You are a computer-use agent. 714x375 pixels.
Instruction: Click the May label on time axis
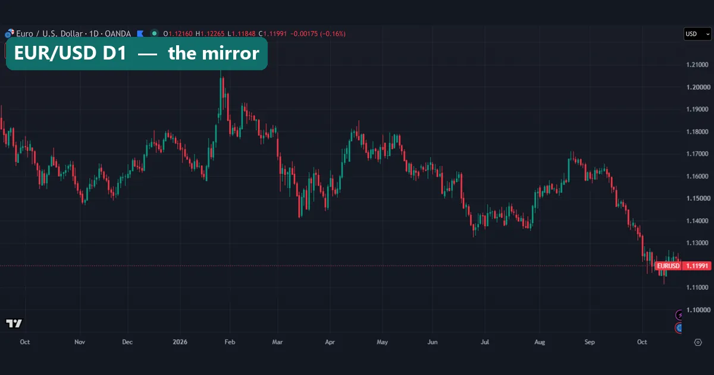(x=382, y=342)
